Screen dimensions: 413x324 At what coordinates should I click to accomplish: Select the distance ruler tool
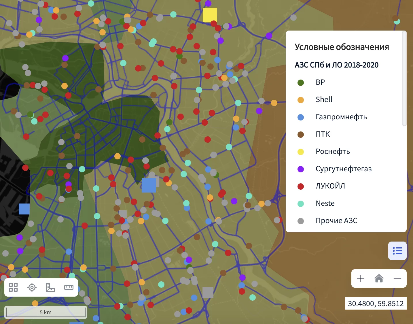click(x=69, y=287)
